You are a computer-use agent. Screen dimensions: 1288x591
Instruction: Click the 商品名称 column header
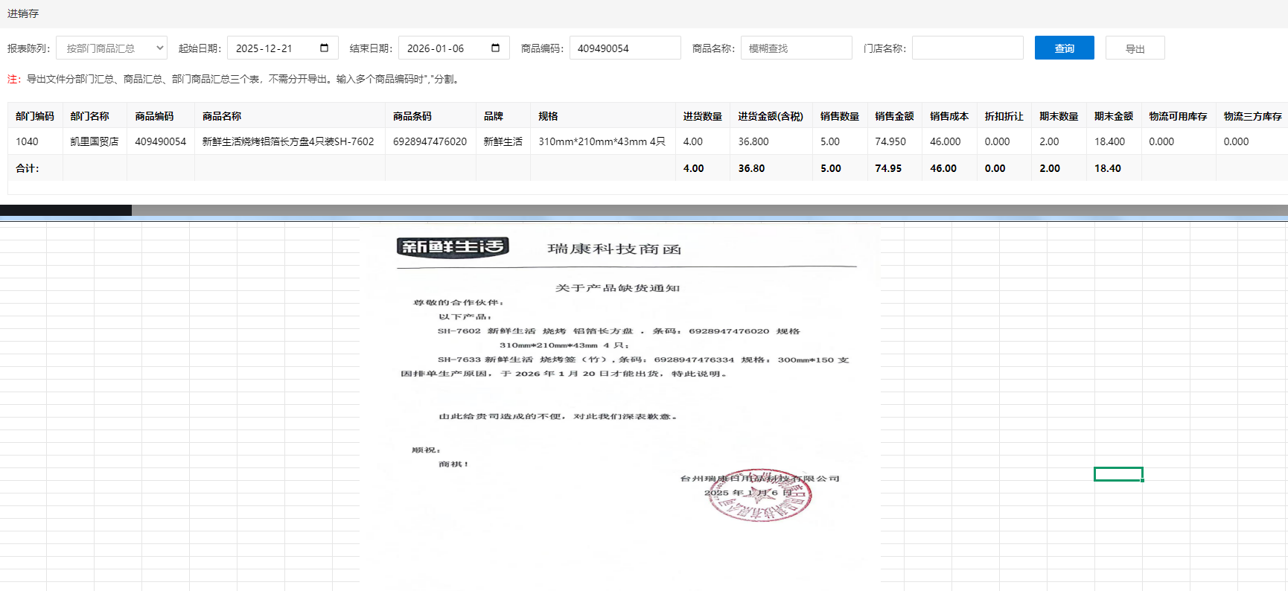tap(222, 116)
